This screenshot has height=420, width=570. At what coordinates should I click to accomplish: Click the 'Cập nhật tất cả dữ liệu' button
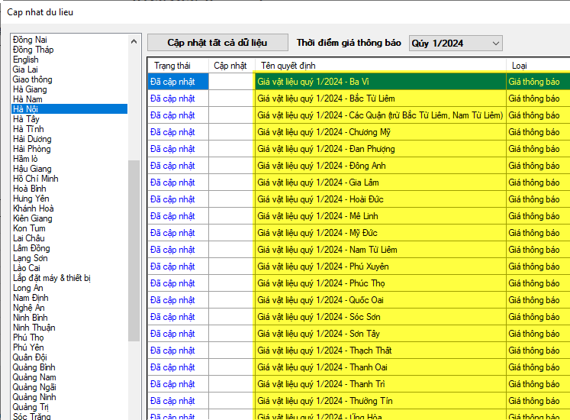click(x=217, y=43)
